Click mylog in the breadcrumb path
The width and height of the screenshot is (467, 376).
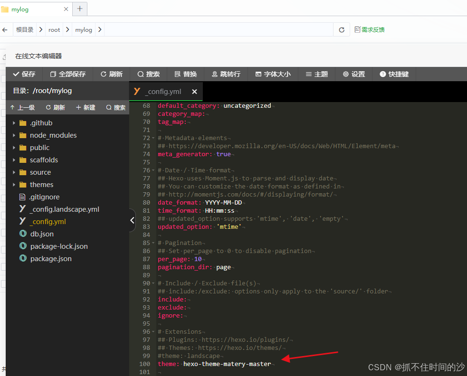pyautogui.click(x=84, y=30)
